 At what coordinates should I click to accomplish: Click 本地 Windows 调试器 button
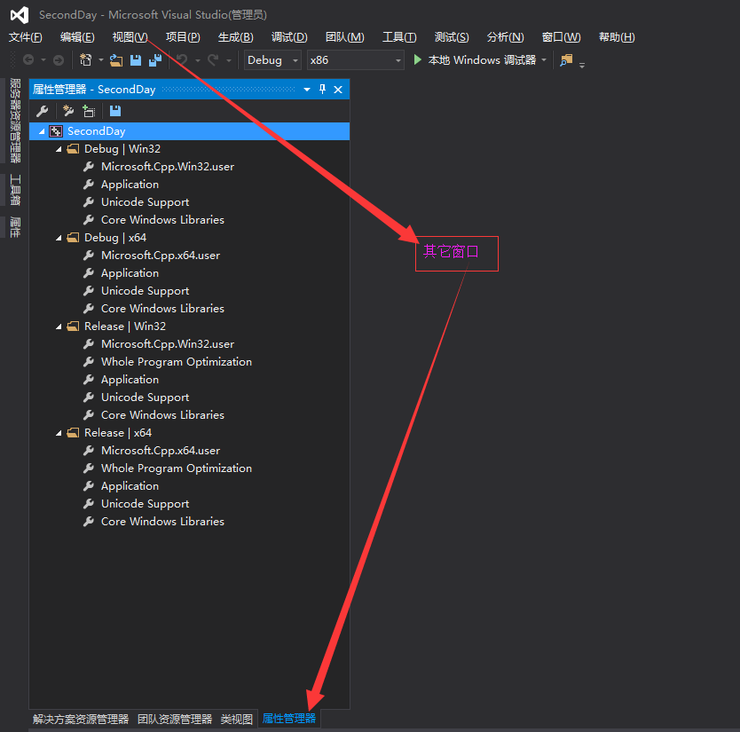tap(482, 60)
